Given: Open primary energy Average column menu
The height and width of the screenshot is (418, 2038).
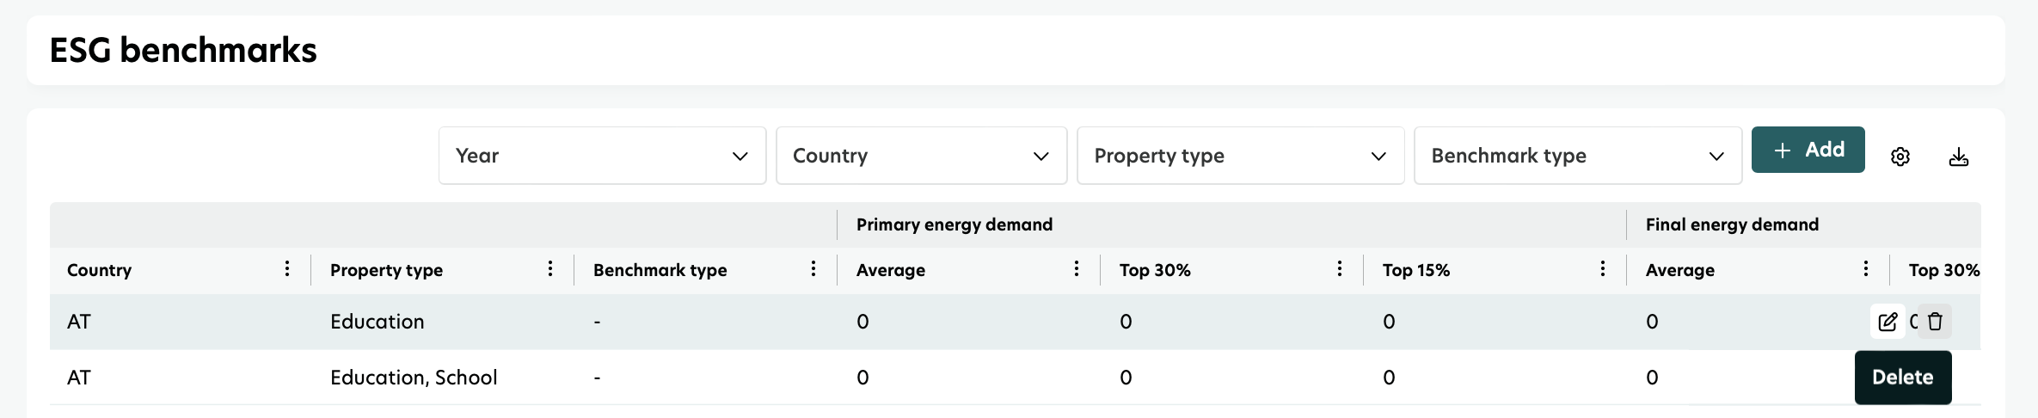Looking at the screenshot, I should point(1077,269).
